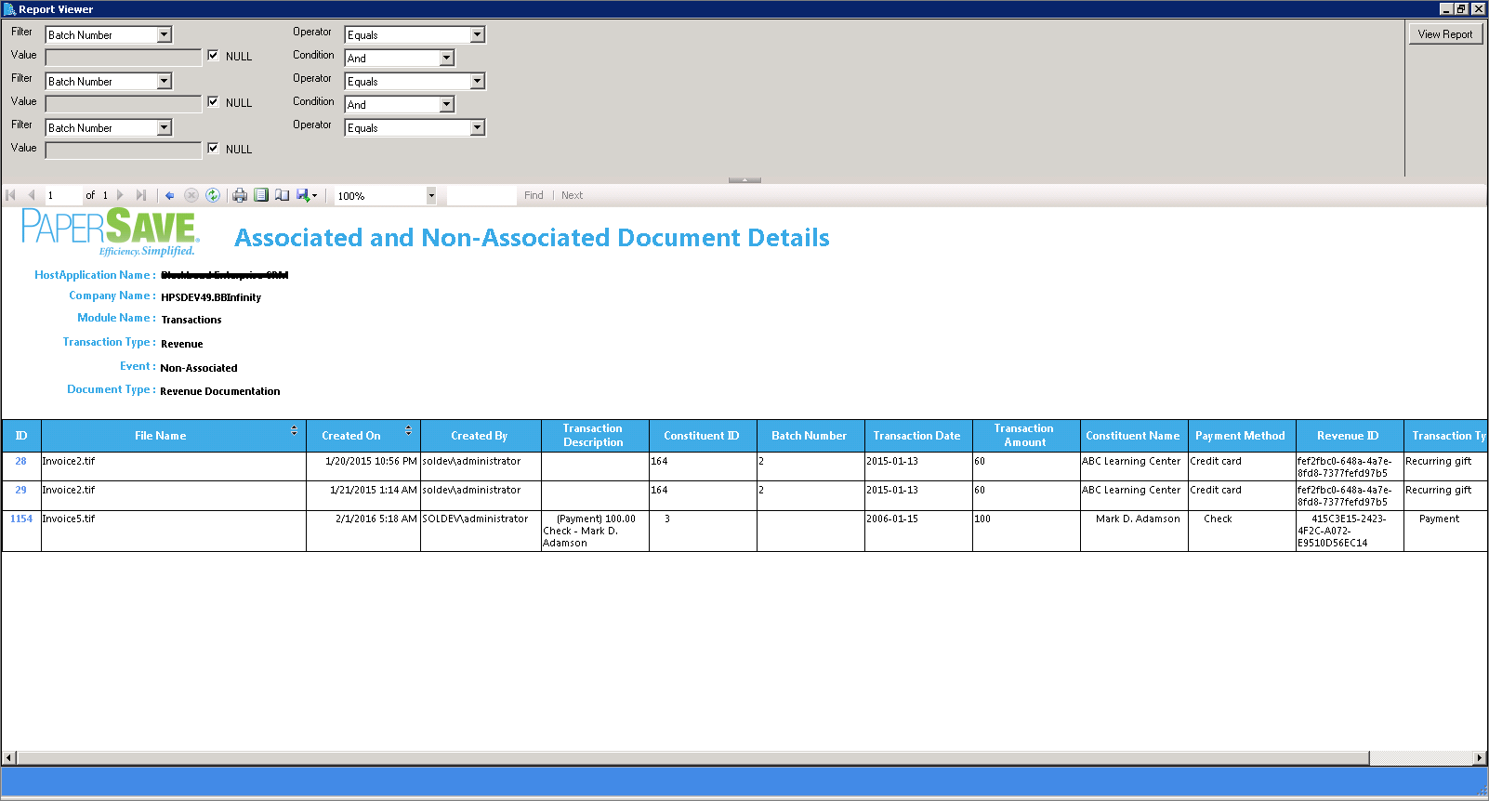Open third Operator Equals dropdown
This screenshot has width=1489, height=801.
(x=478, y=127)
